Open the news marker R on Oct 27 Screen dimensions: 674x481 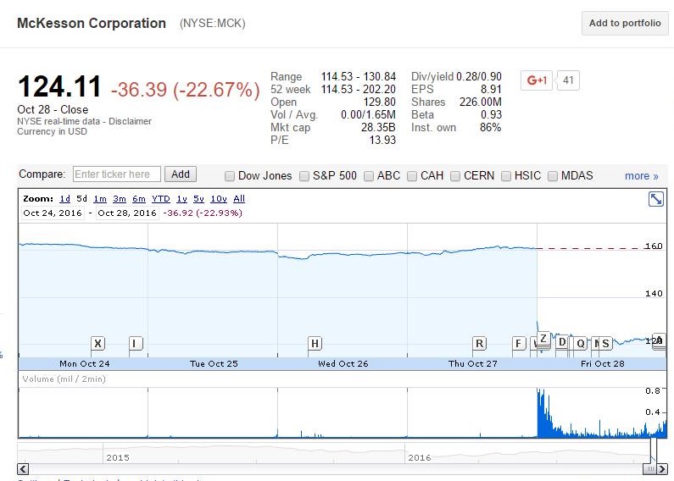(x=479, y=343)
